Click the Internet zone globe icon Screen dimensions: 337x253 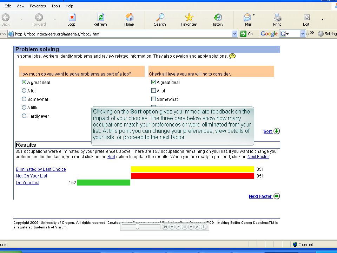(x=295, y=245)
